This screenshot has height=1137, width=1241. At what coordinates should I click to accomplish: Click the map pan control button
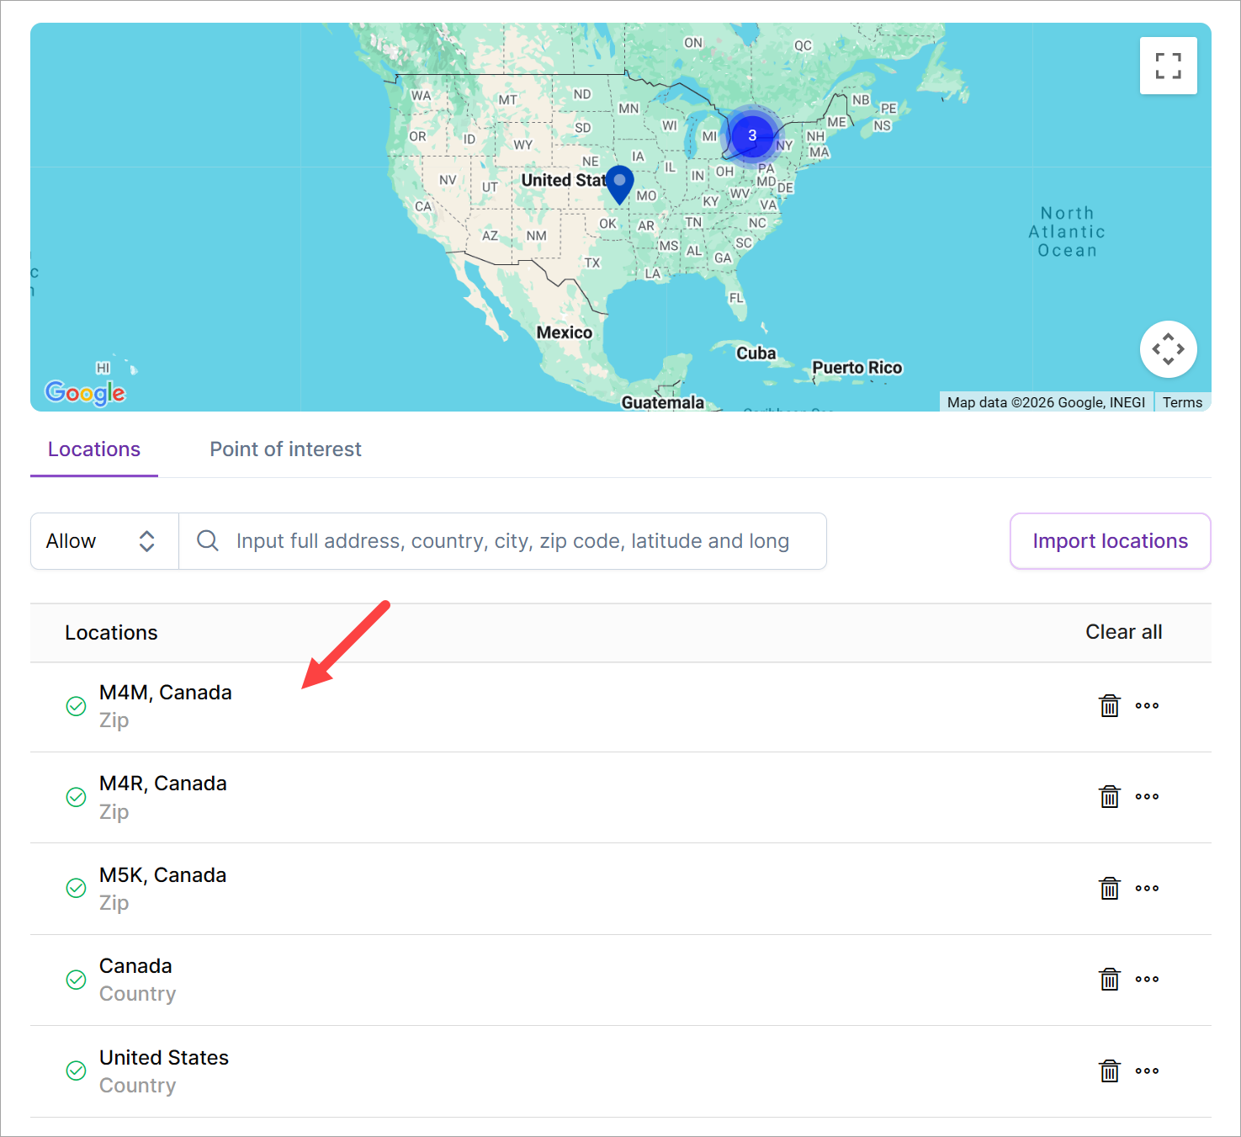pos(1168,349)
